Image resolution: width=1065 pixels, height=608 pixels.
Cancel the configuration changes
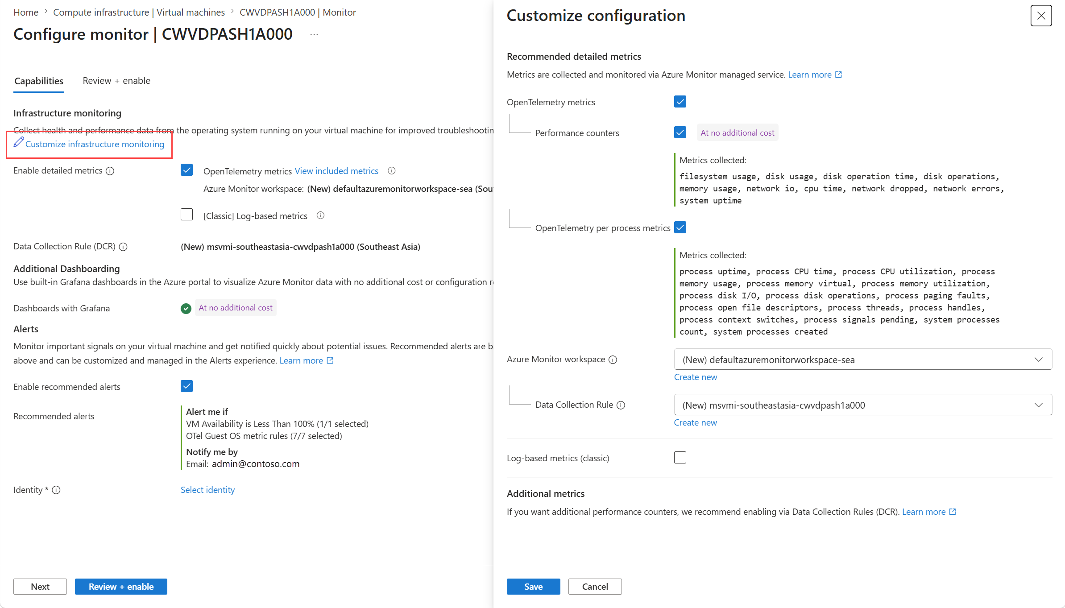(x=595, y=587)
